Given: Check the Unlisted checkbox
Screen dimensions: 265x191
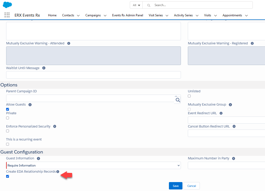Looking at the screenshot, I should click(189, 96).
